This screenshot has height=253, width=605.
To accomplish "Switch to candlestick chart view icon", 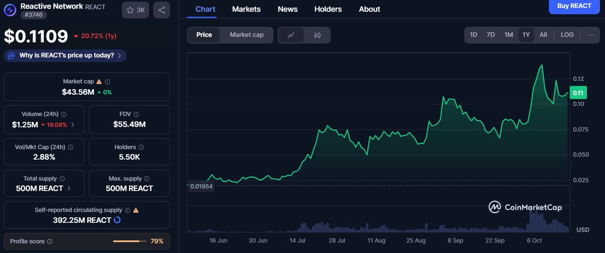I will click(317, 35).
